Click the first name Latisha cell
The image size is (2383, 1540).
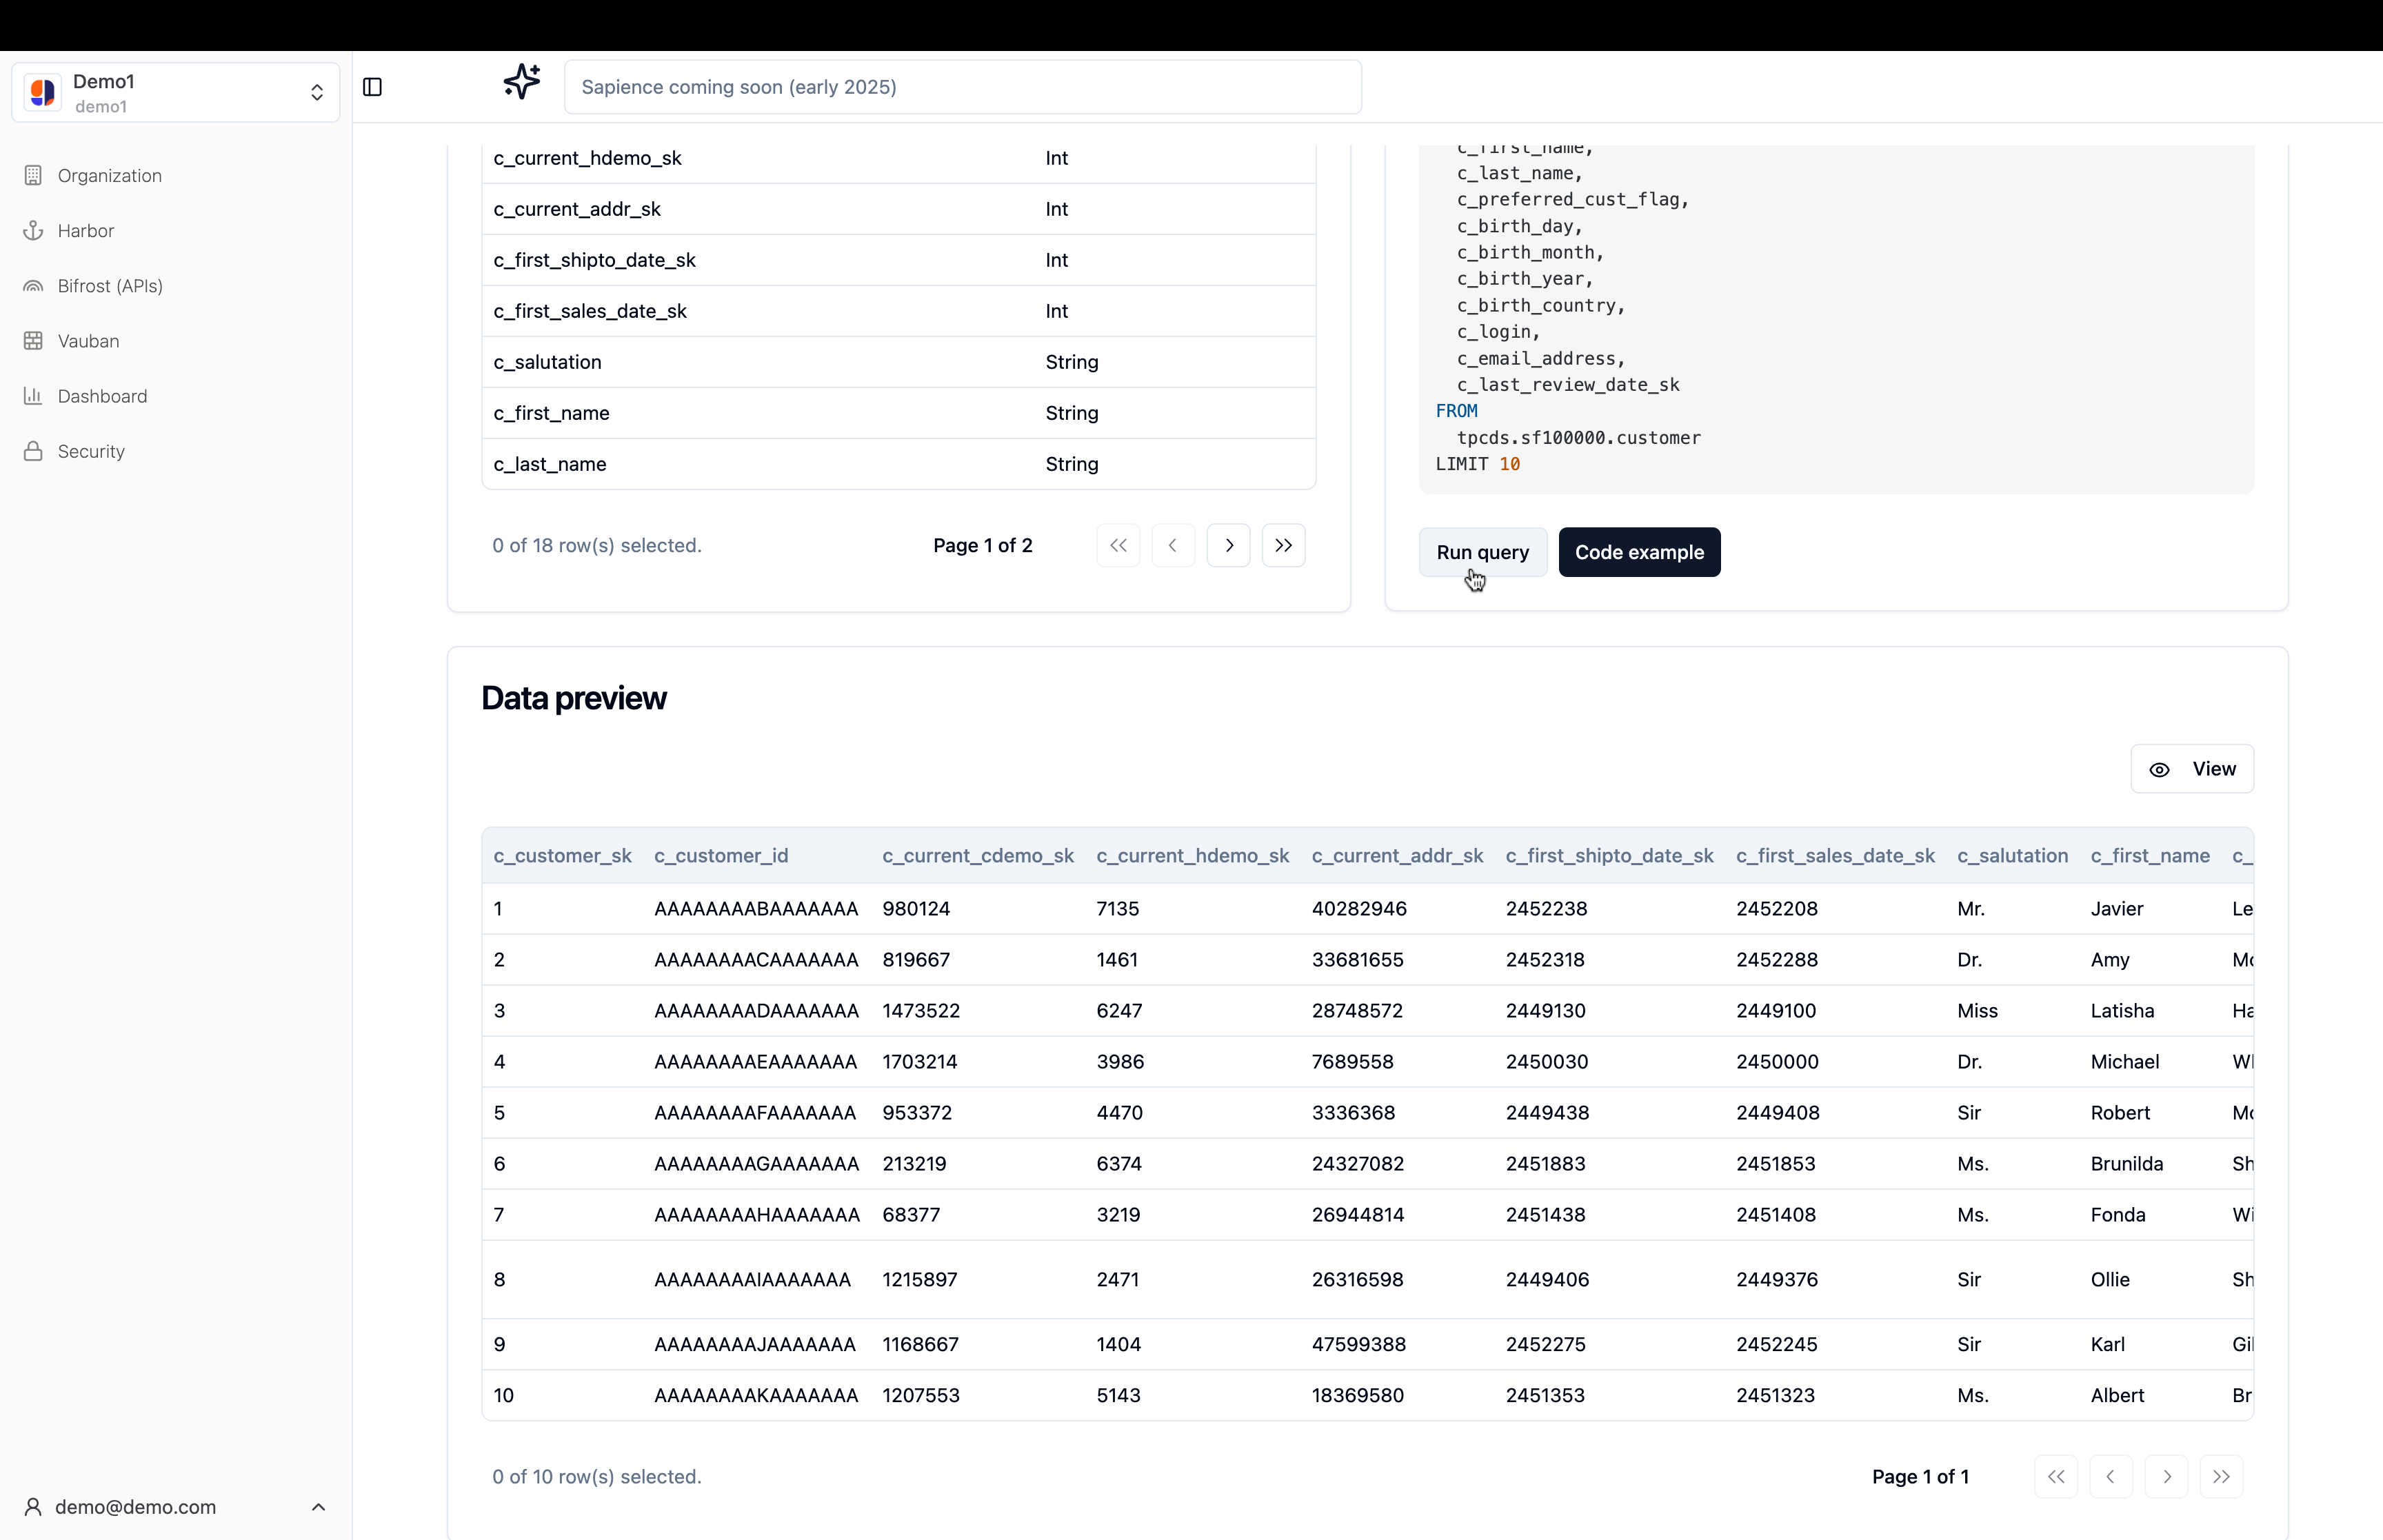2122,1010
